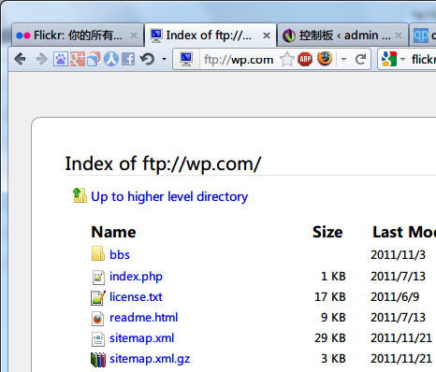Select the 17 KB size of license.txt
436x372 pixels.
pyautogui.click(x=330, y=297)
